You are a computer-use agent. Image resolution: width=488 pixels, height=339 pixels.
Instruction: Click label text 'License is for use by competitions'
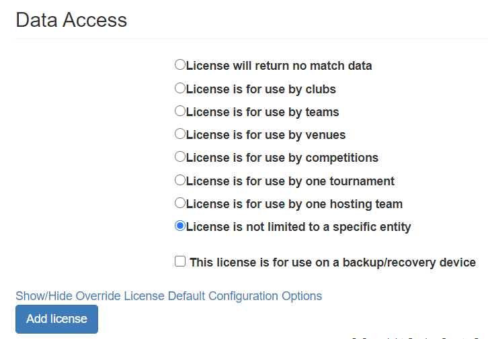[282, 157]
